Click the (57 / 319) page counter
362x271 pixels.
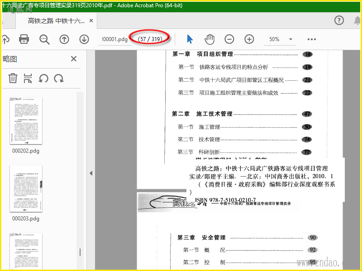pos(150,39)
